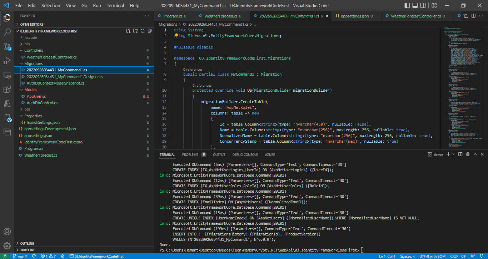The width and height of the screenshot is (488, 259).
Task: Open the Manage gear icon
Action: (7, 246)
